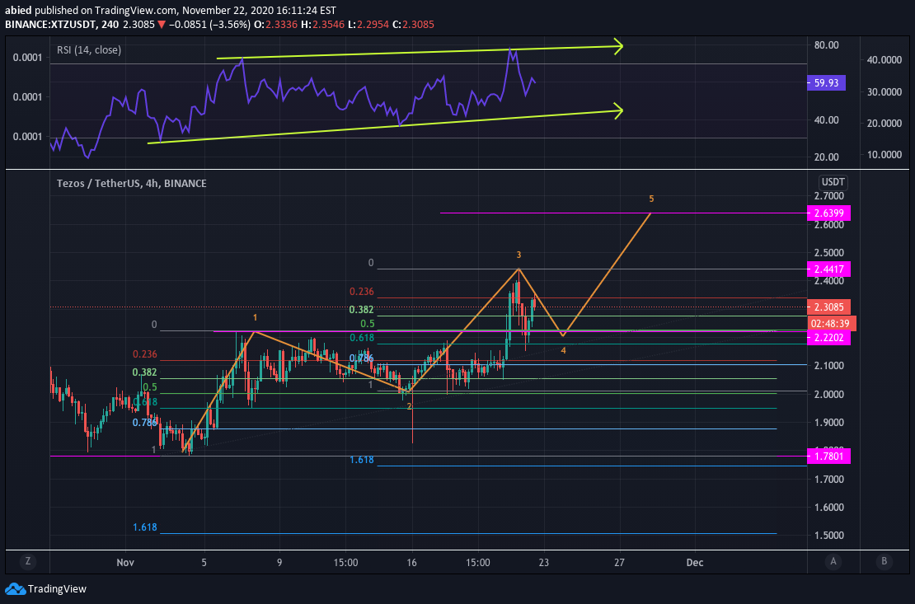The image size is (915, 604).
Task: Click the upper yellow RSI trendline arrowhead
Action: [618, 46]
